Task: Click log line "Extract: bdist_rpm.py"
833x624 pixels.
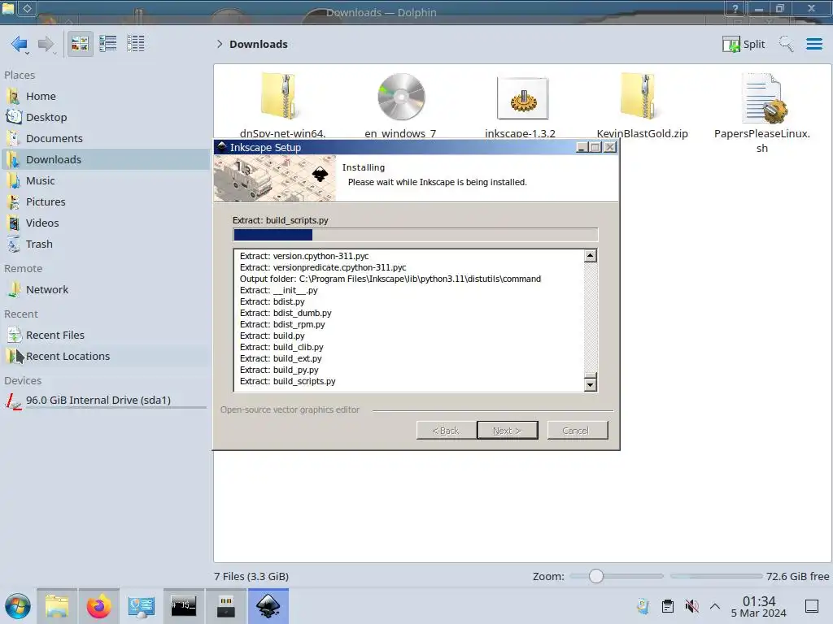Action: 282,324
